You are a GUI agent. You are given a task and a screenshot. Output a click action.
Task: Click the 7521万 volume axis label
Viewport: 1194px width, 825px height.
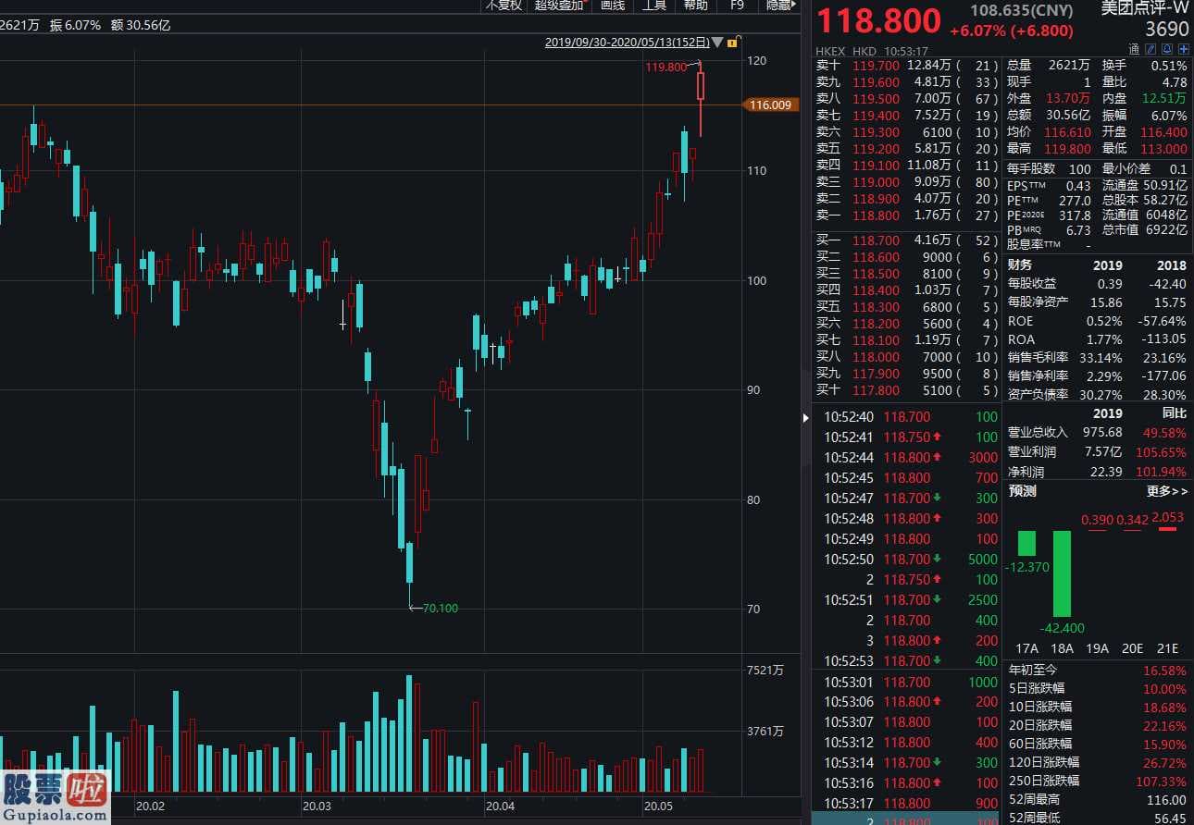click(765, 671)
